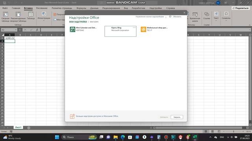252x141 pixels.
Task: Click the horizontal scrollbar of the sheet
Action: (x=199, y=128)
